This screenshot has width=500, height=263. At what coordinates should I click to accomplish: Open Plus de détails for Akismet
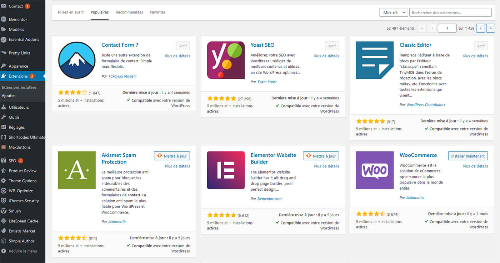click(177, 166)
